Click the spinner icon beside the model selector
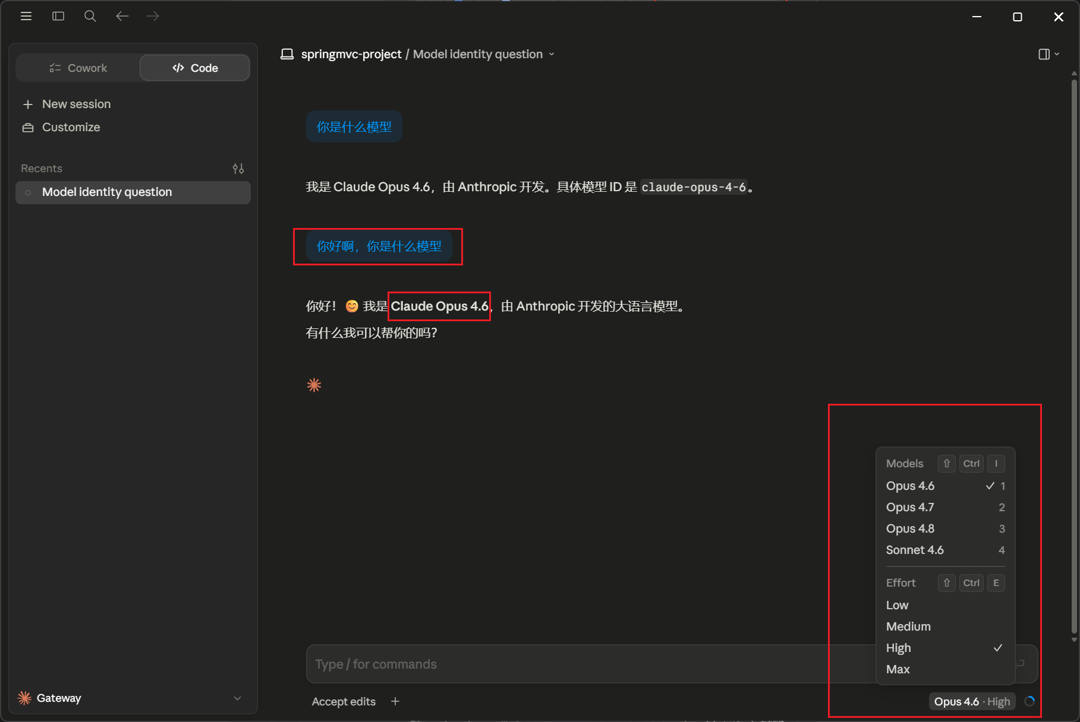Screen dimensions: 1080x722 1029,701
